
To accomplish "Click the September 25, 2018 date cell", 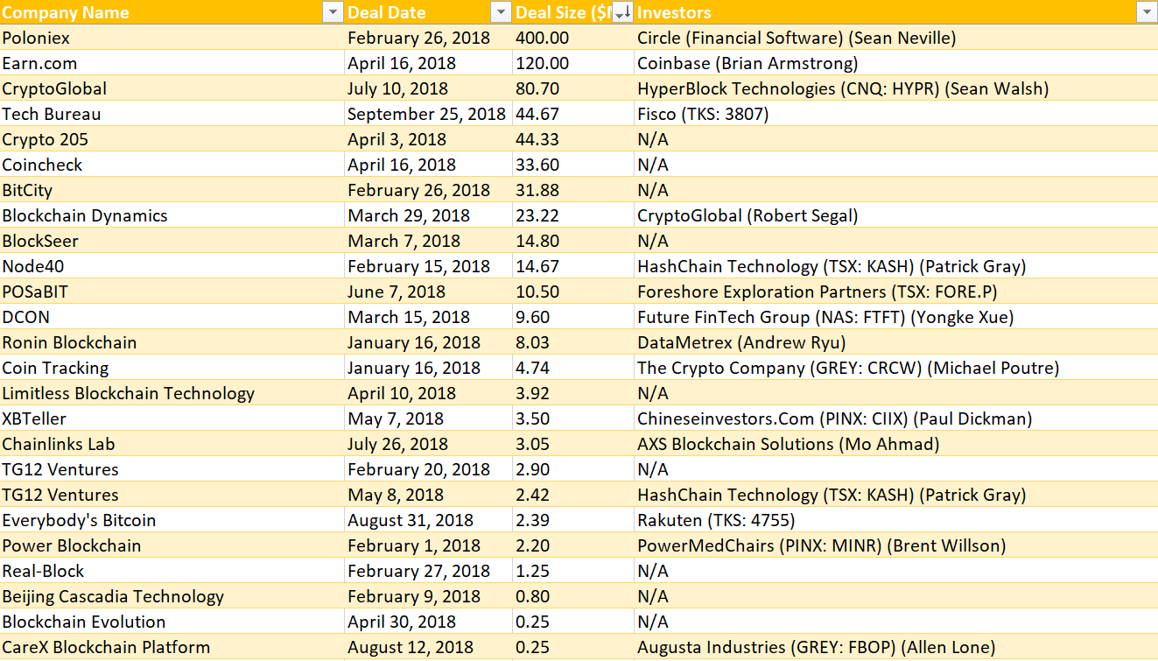I will point(429,114).
